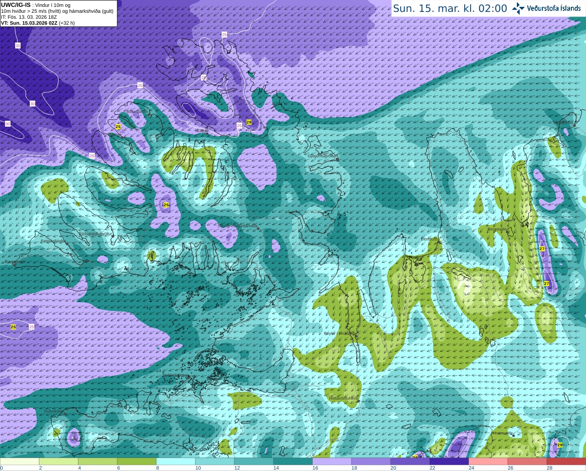The image size is (586, 471).
Task: Click the 20–22 m/s violet legend swatch
Action: click(x=410, y=461)
